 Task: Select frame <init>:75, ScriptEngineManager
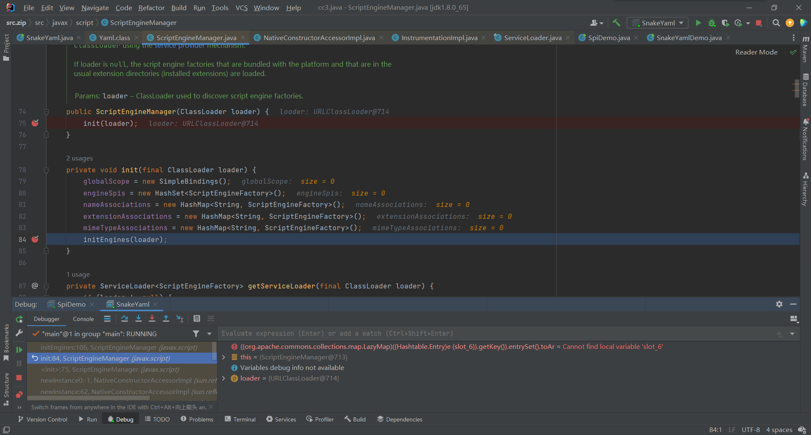point(110,369)
